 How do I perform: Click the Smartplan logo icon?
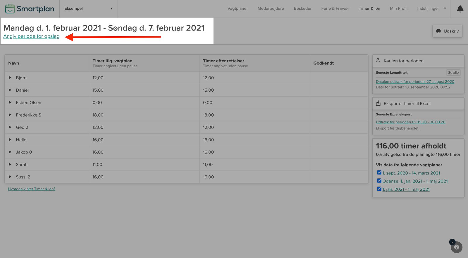10,8
